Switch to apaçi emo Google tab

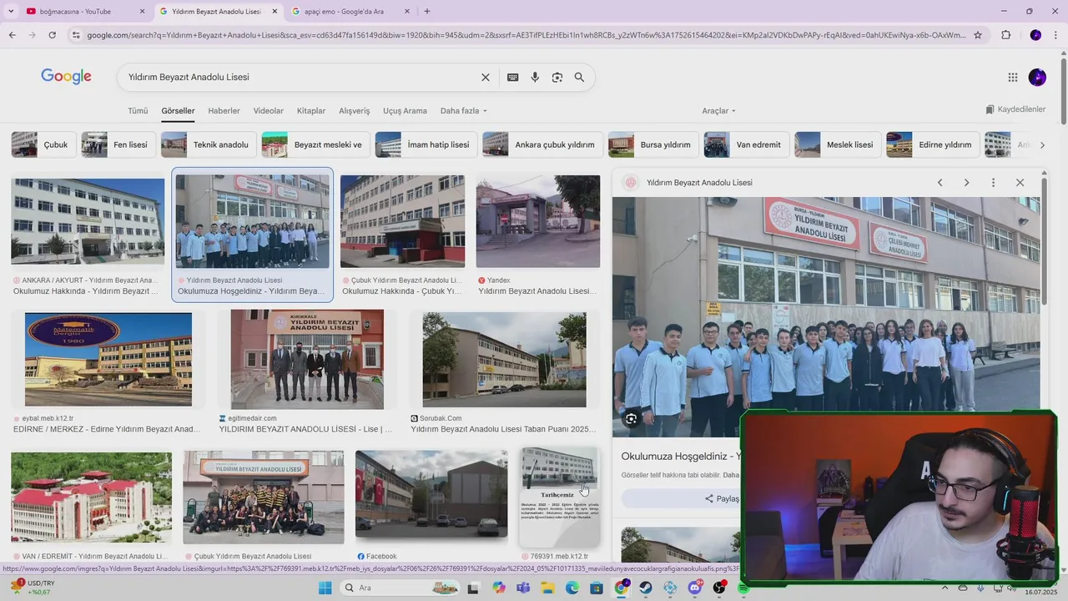click(350, 12)
